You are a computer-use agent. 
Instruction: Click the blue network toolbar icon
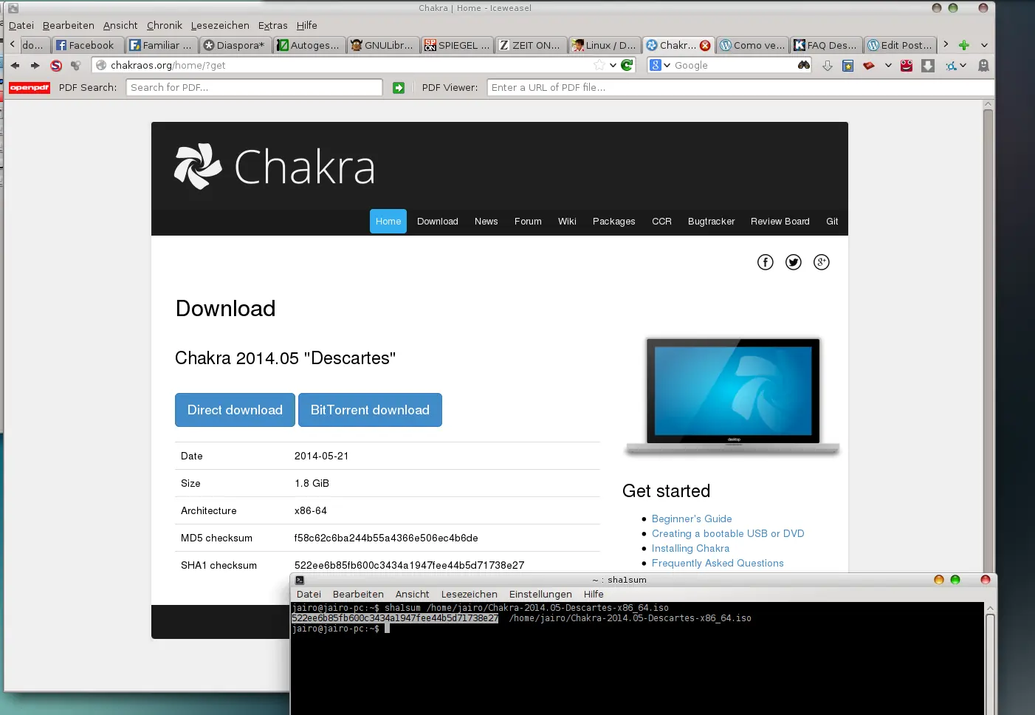pyautogui.click(x=951, y=66)
